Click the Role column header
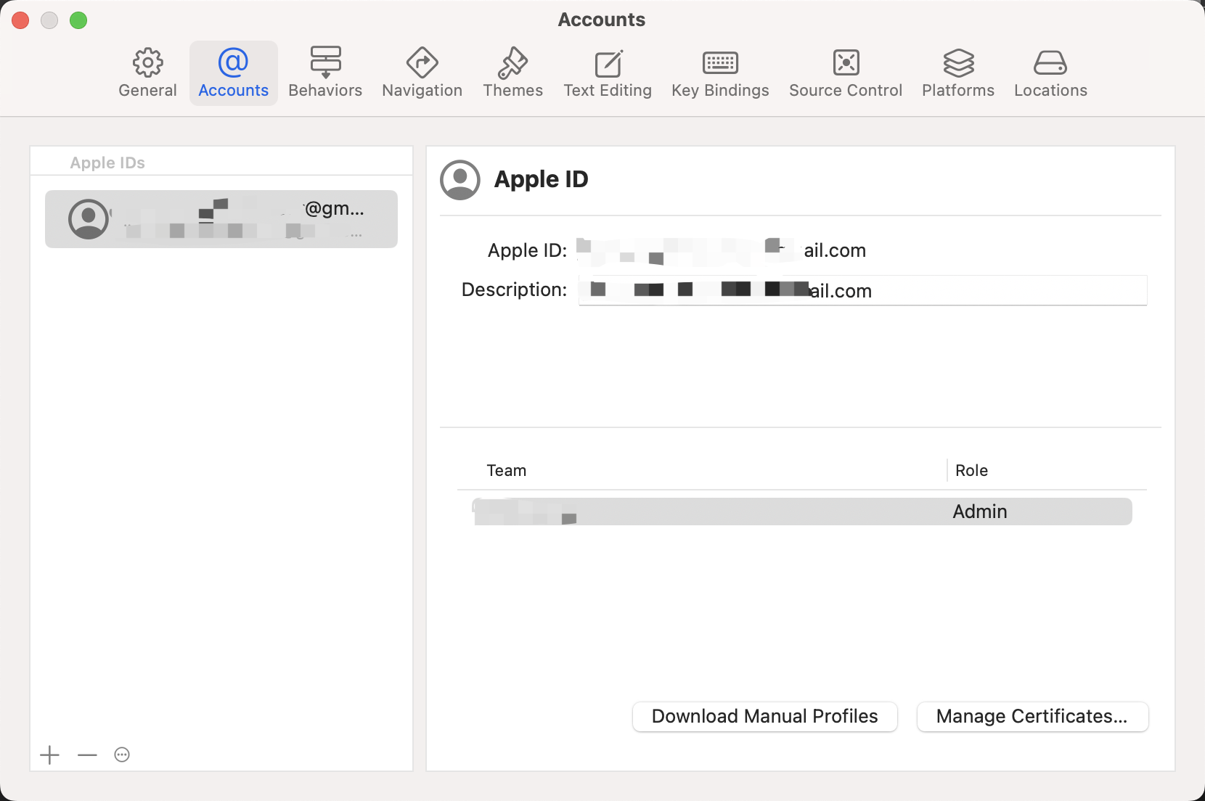Image resolution: width=1205 pixels, height=801 pixels. [971, 470]
